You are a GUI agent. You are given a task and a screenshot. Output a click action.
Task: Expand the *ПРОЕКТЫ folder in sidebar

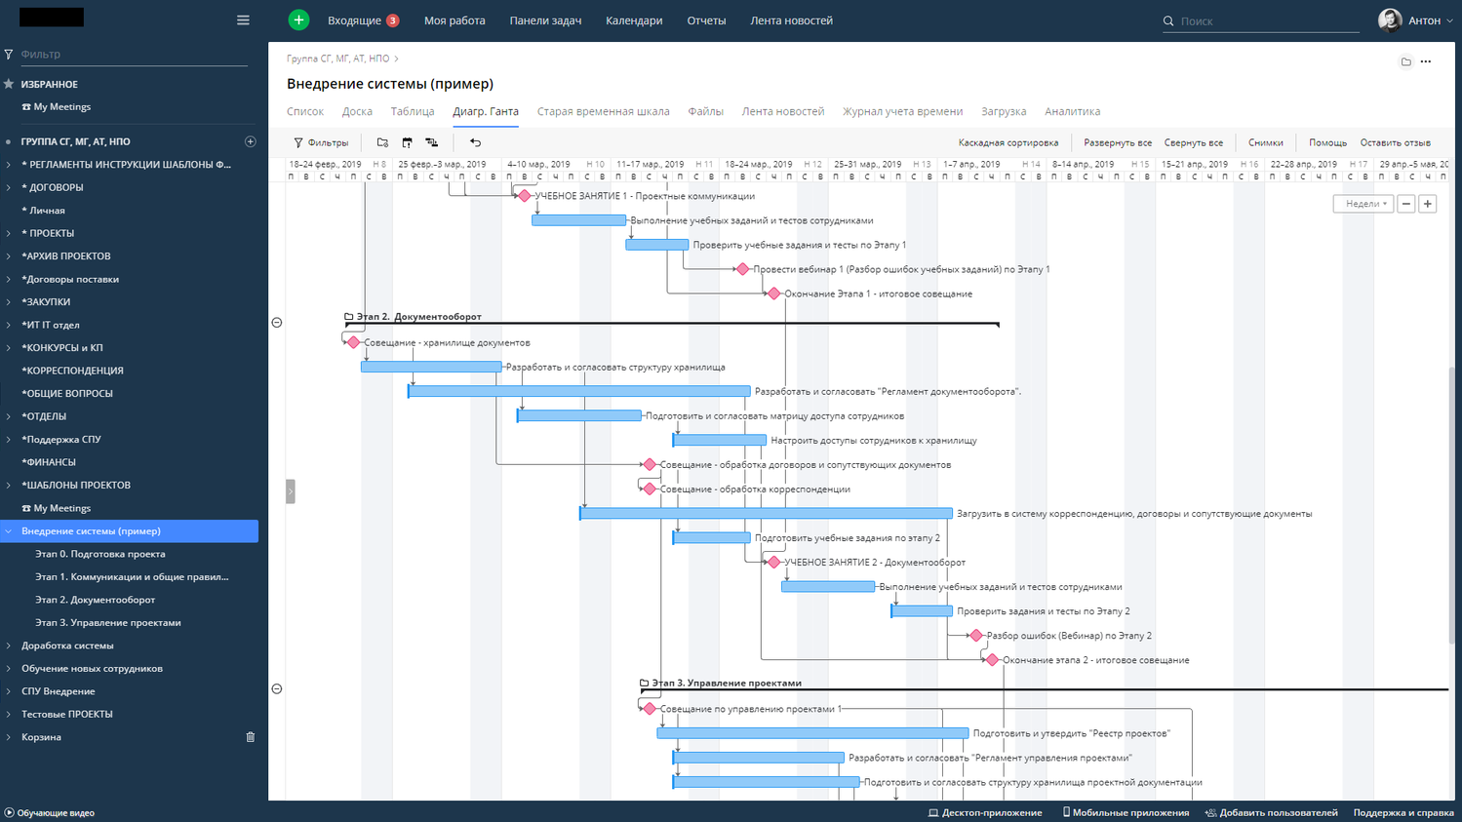(x=9, y=233)
